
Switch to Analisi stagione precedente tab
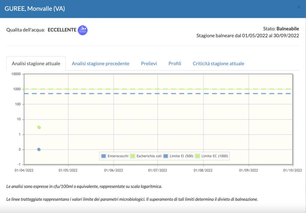(100, 63)
